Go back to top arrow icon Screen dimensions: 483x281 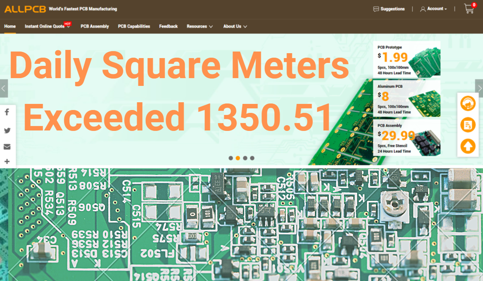tap(468, 146)
